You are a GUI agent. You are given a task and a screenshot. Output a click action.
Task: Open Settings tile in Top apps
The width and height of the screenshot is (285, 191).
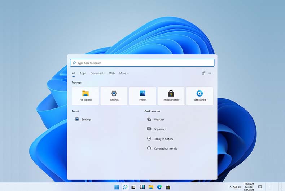pyautogui.click(x=114, y=95)
